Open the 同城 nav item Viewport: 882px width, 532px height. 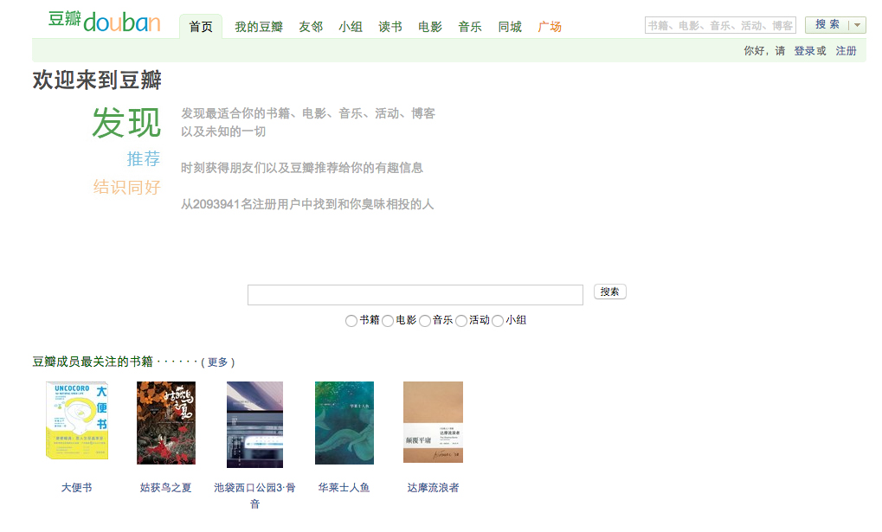pos(510,27)
